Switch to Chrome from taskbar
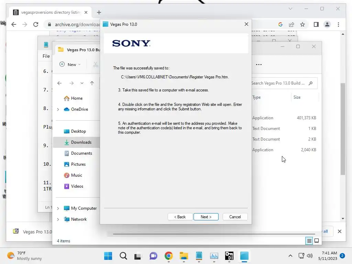The image size is (352, 264). pos(168,256)
